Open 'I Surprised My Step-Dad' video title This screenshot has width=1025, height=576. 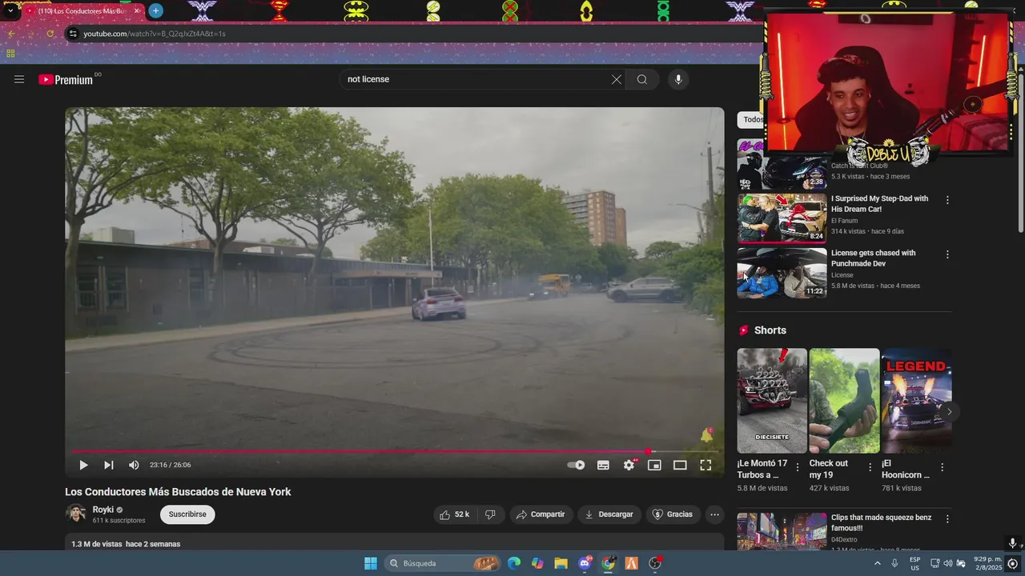pos(879,203)
